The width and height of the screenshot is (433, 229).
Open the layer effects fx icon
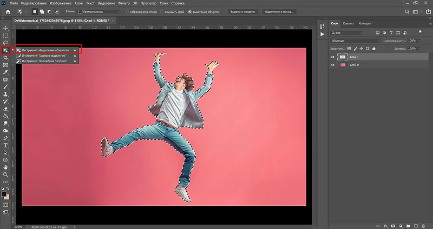click(x=386, y=226)
